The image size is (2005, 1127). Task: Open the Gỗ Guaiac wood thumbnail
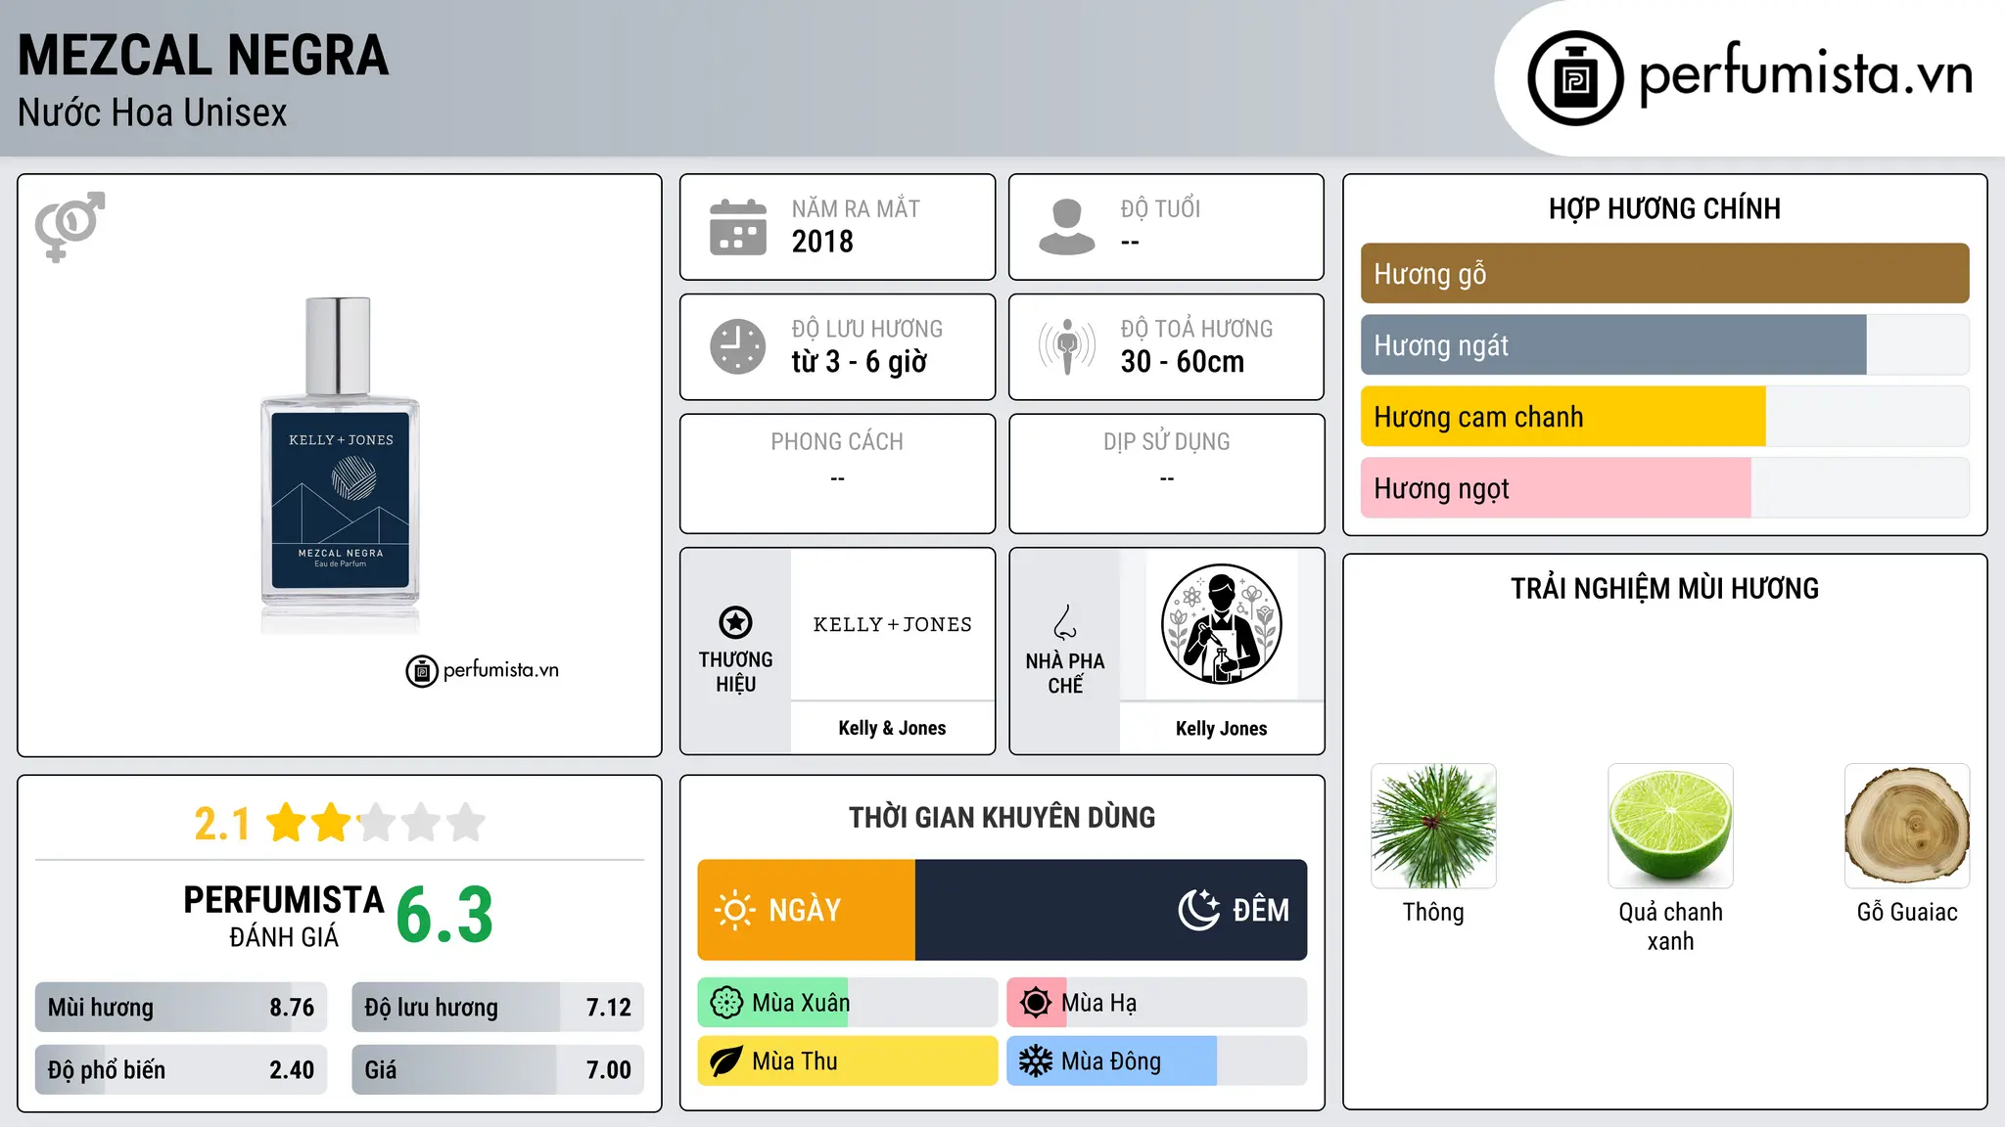coord(1907,826)
